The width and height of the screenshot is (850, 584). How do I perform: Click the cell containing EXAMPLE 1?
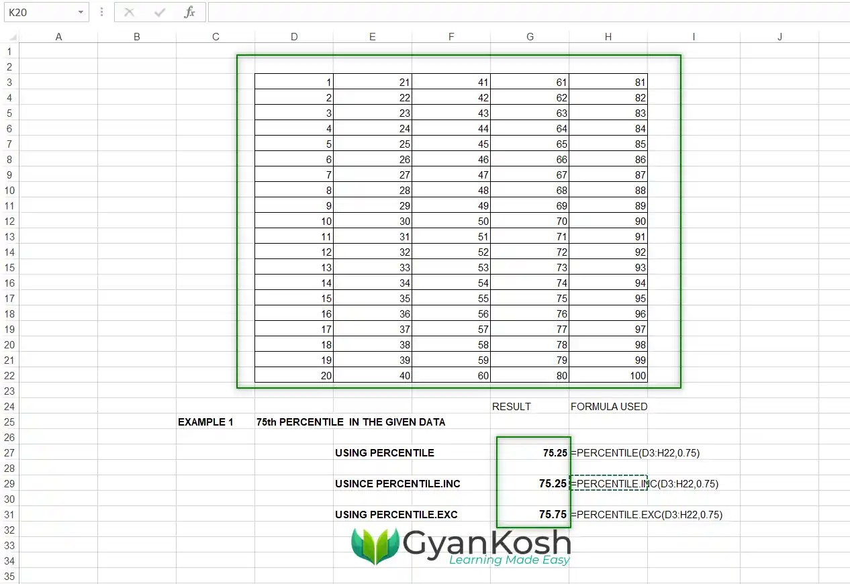point(205,422)
